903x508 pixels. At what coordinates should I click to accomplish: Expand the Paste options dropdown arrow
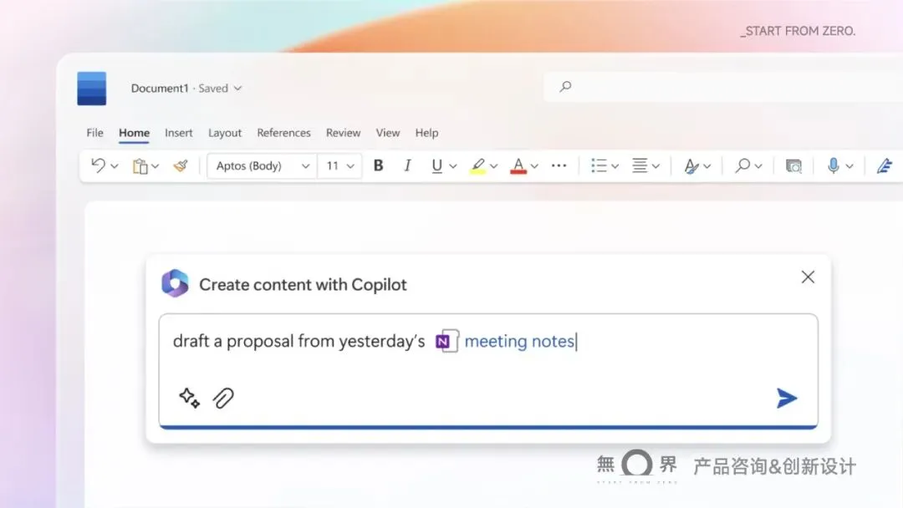pyautogui.click(x=155, y=166)
